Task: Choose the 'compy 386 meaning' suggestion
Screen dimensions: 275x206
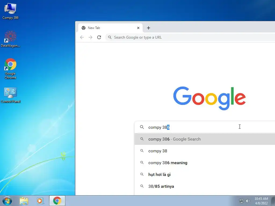Action: click(205, 163)
